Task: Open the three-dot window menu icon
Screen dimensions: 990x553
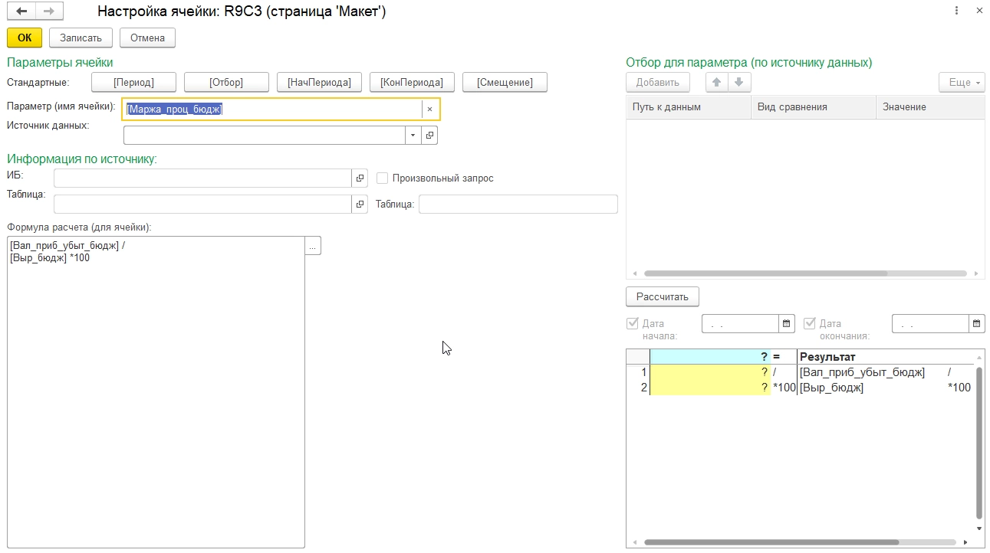Action: pyautogui.click(x=956, y=11)
